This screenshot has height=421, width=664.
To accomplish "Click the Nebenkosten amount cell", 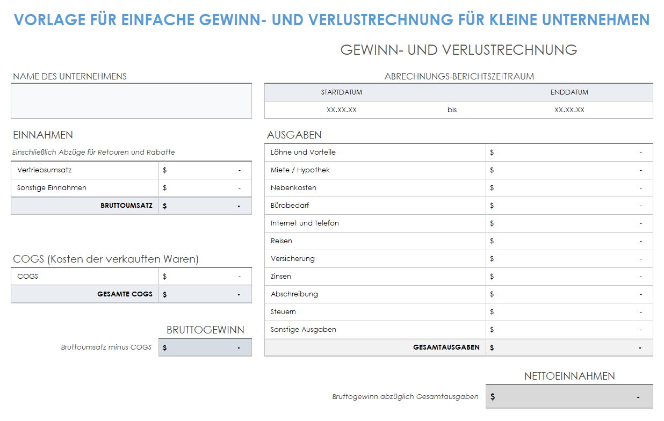I will tap(569, 187).
